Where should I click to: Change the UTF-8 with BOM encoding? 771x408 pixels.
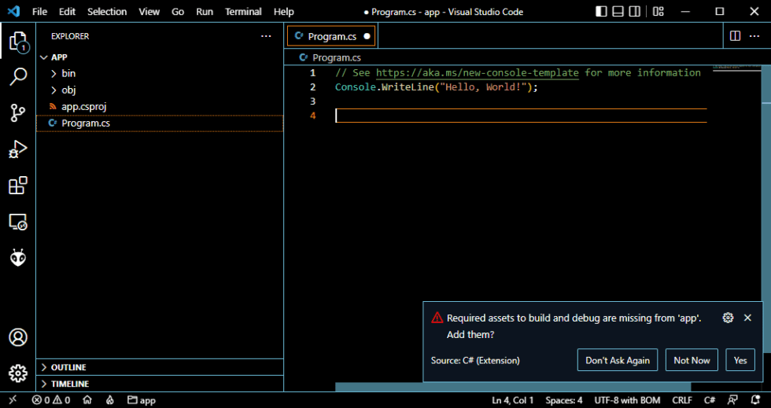[628, 400]
